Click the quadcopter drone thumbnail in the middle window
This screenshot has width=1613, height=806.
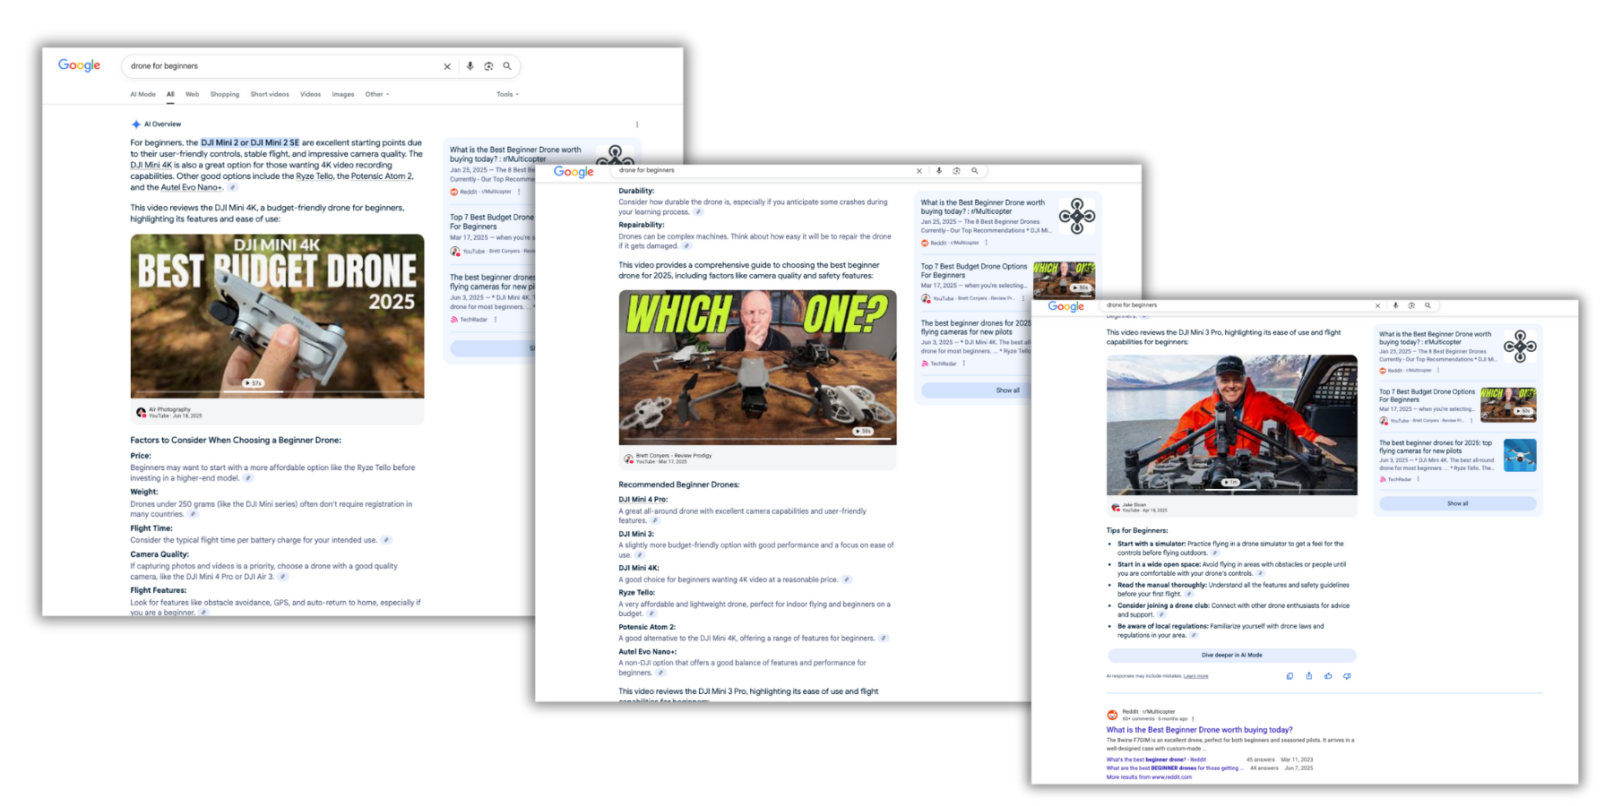click(1076, 216)
